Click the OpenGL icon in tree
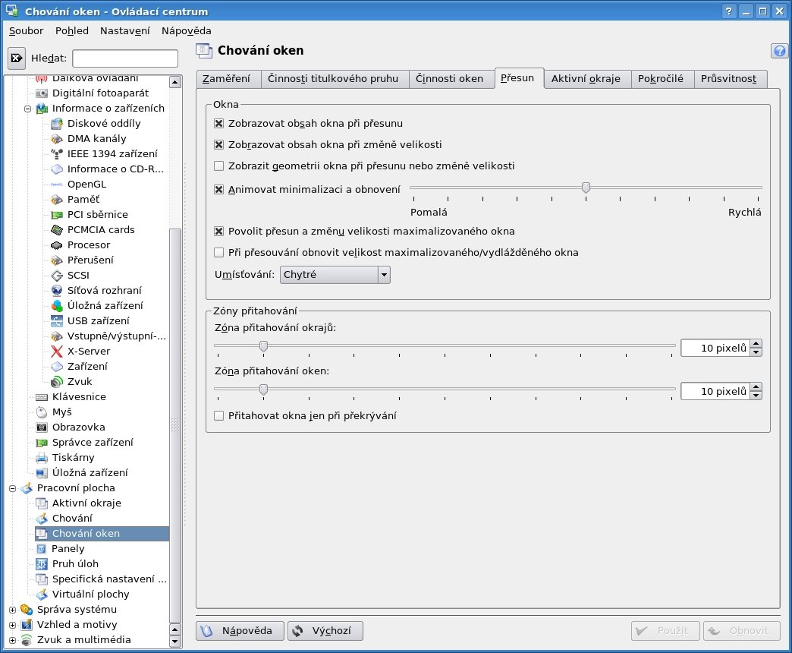The image size is (792, 653). tap(57, 184)
